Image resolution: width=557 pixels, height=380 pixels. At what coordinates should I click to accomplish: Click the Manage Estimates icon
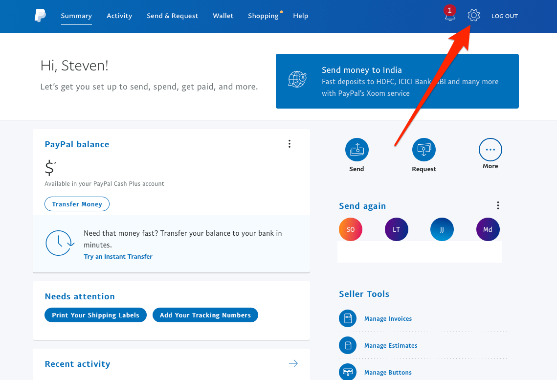pos(348,345)
